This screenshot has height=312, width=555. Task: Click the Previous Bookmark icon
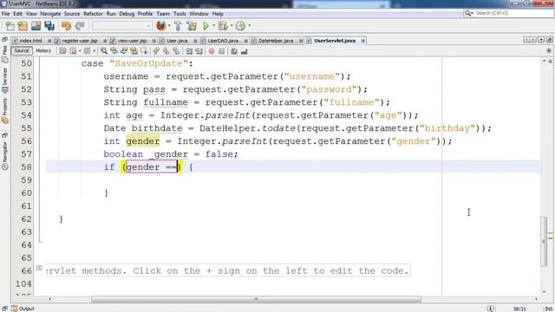tap(156, 51)
